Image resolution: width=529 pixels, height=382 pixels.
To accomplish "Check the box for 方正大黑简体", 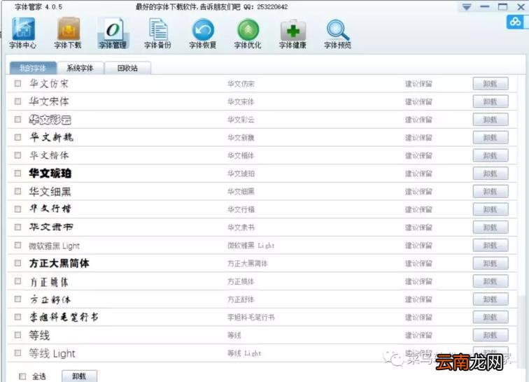I will point(18,263).
